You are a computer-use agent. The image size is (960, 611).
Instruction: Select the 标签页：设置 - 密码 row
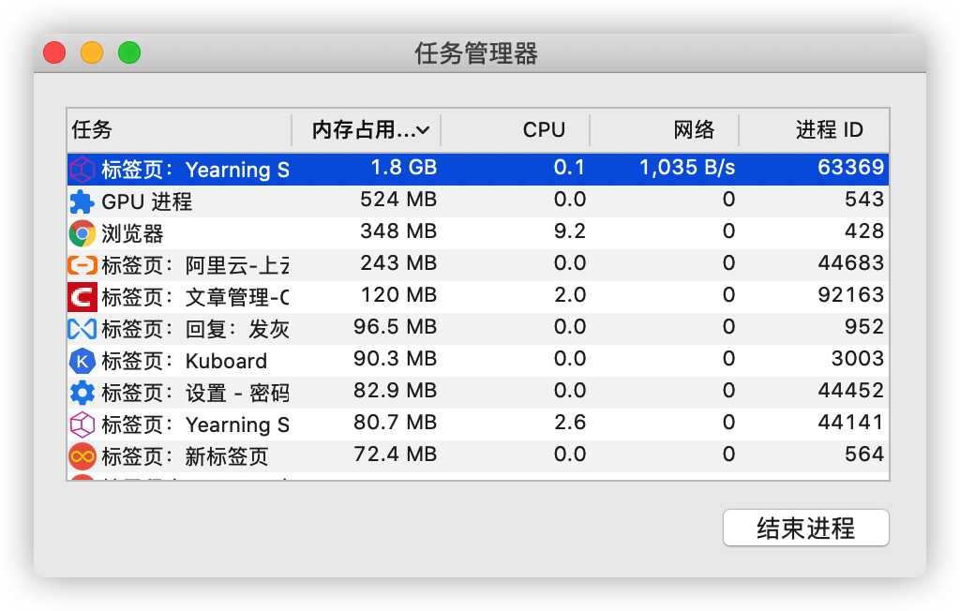coord(477,393)
